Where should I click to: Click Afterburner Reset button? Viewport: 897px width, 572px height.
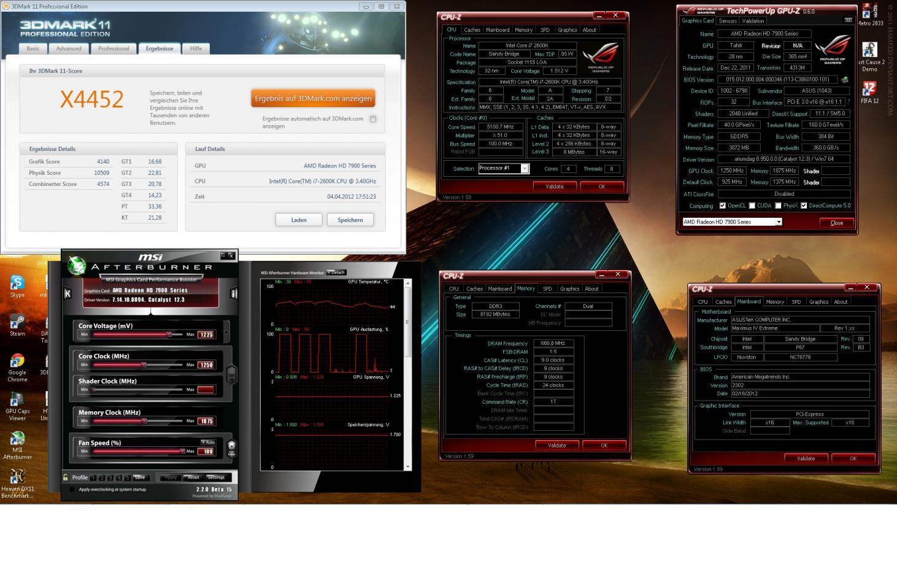pyautogui.click(x=193, y=477)
